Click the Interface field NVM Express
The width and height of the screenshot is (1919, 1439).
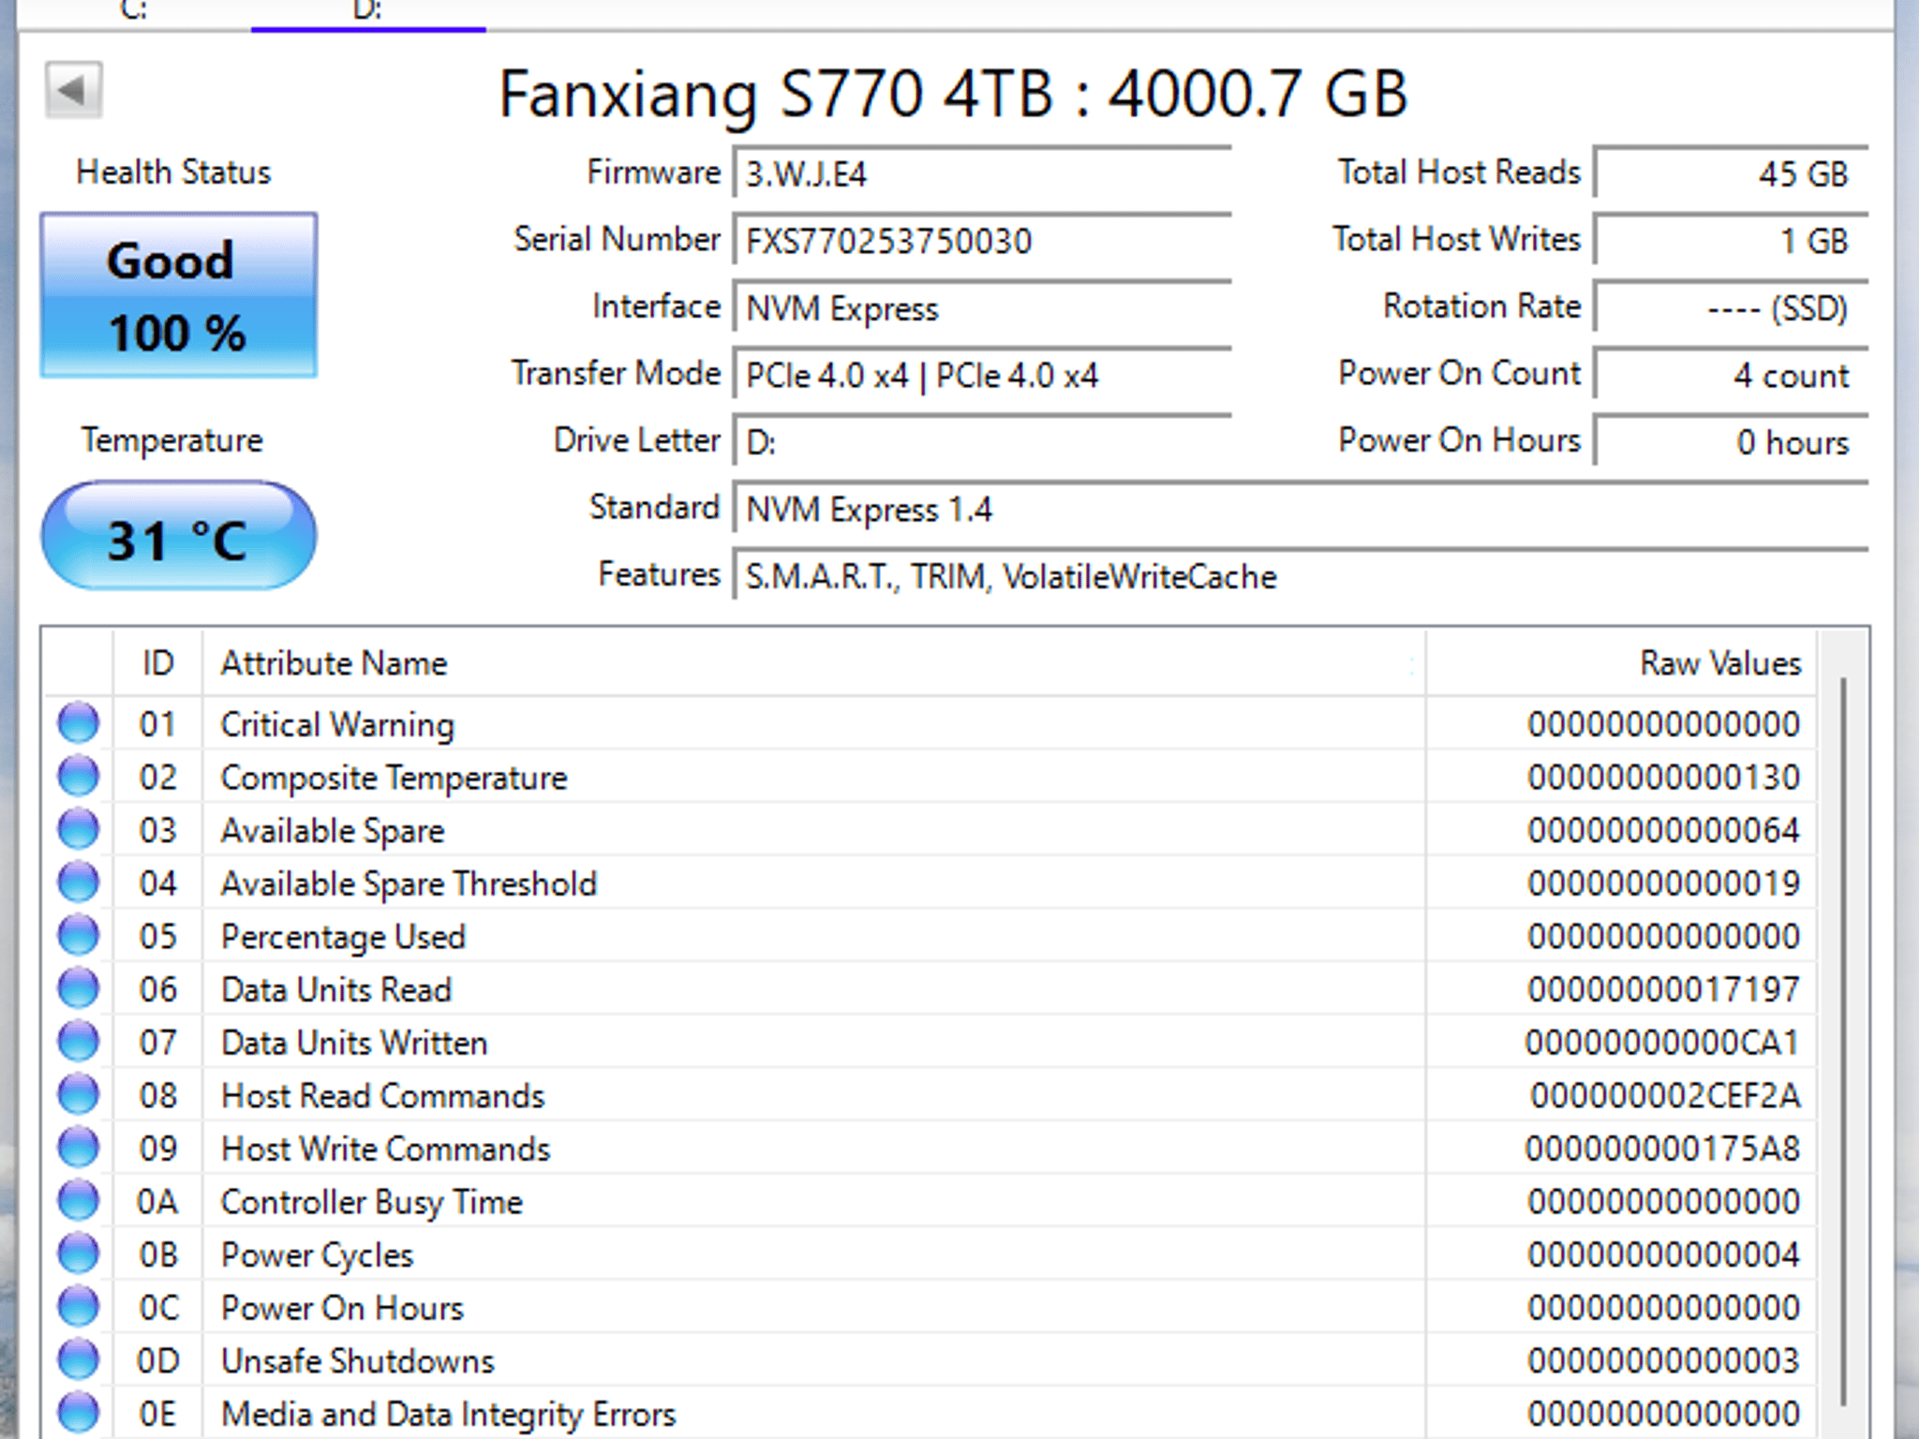[x=982, y=308]
